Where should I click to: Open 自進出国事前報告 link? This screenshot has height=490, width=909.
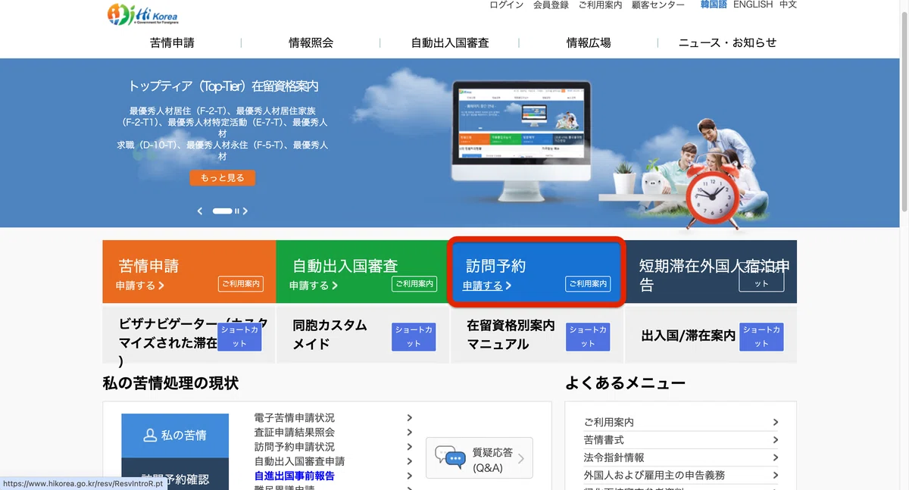pos(294,476)
